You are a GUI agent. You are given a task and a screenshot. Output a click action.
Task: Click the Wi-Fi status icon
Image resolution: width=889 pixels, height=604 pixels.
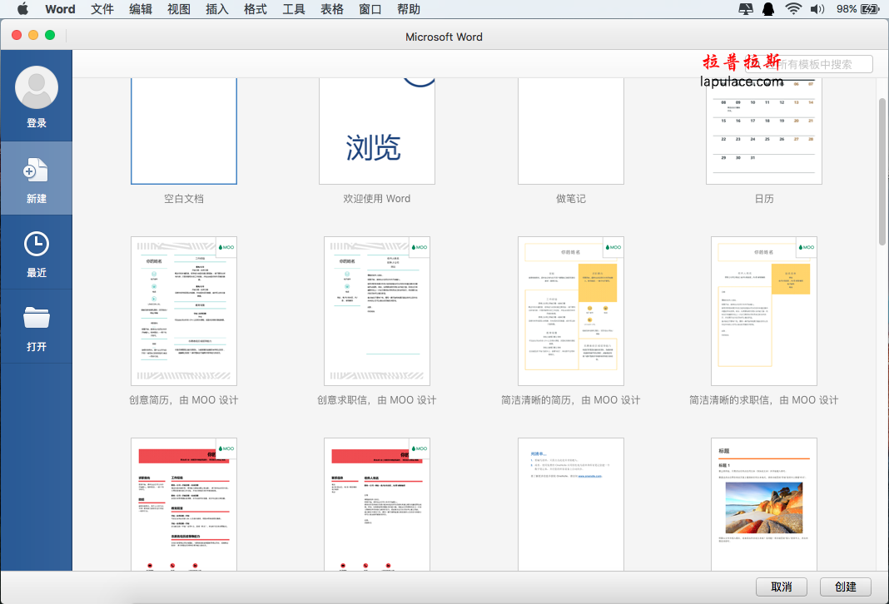pos(793,9)
